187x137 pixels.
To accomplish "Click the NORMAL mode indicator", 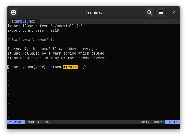I will coord(16,122).
